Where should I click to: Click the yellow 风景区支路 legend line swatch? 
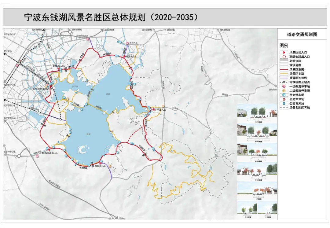(284, 74)
